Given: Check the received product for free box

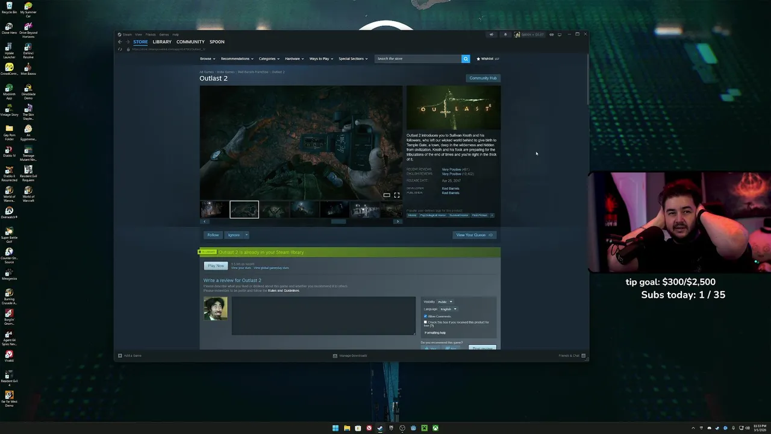Looking at the screenshot, I should [425, 322].
